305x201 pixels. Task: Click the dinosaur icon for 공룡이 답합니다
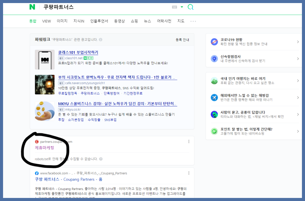[214, 114]
